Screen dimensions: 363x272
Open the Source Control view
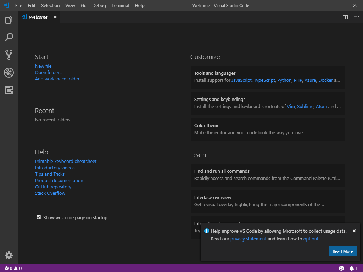[x=9, y=55]
